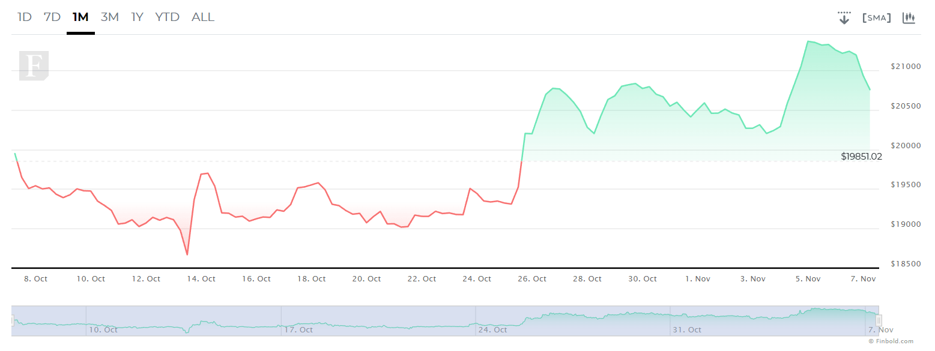Click the right navigator range handle
The height and width of the screenshot is (351, 935).
879,320
